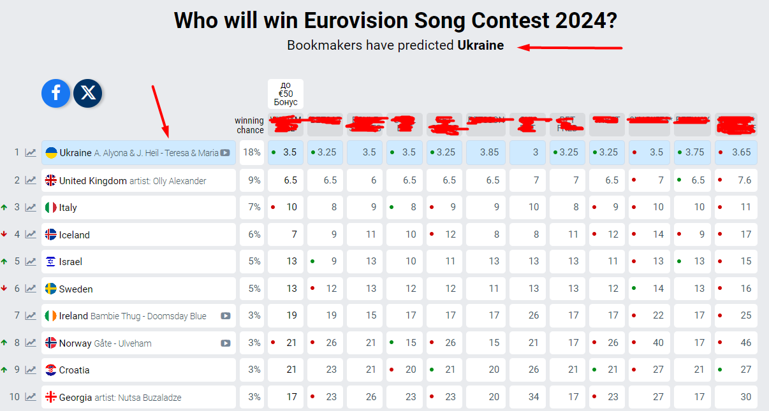Play the Ukraine song video
Screen dimensions: 769x411
tap(225, 153)
